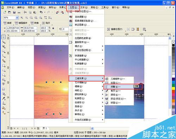Select the Text tool (字) in toolbox
Screen dimensions: 176x139
[4, 84]
